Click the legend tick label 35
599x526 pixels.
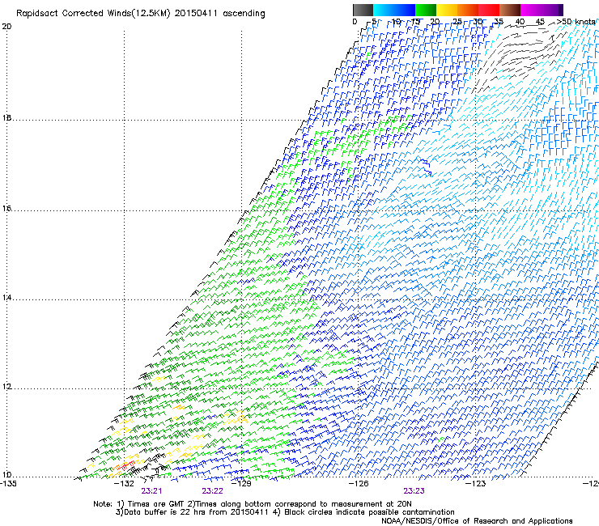(499, 21)
